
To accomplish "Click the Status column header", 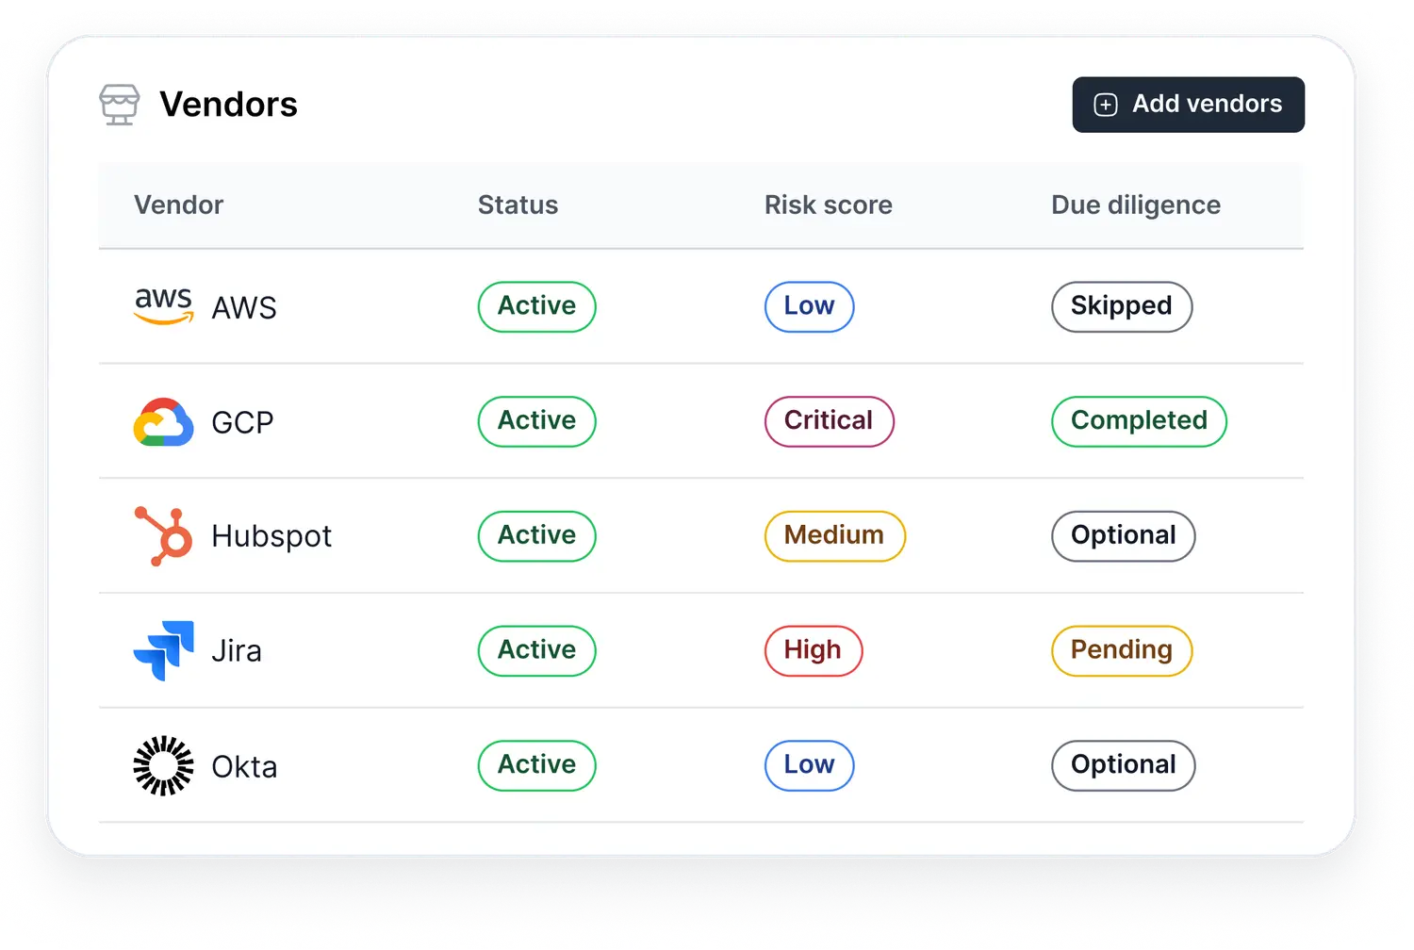I will 518,205.
